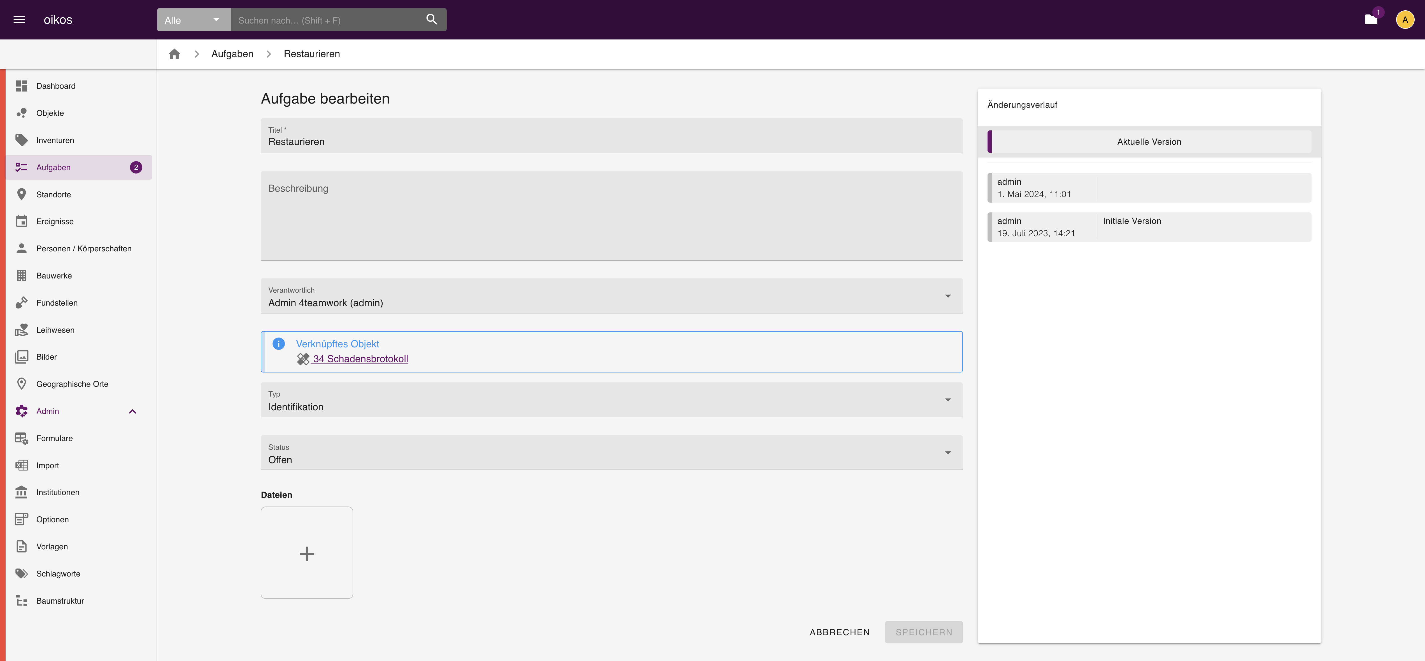
Task: Click the Bauwerke building icon
Action: (x=22, y=276)
